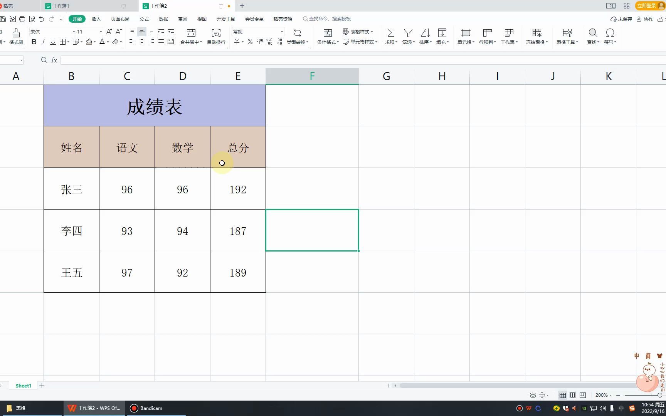Apply bold formatting with the B icon
The height and width of the screenshot is (416, 666).
pyautogui.click(x=34, y=42)
